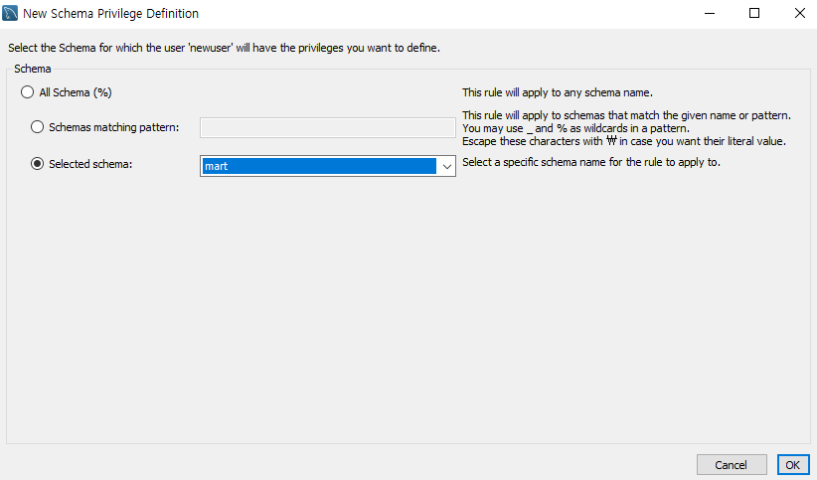Image resolution: width=817 pixels, height=480 pixels.
Task: Click the 'Schema' group box label
Action: click(33, 69)
